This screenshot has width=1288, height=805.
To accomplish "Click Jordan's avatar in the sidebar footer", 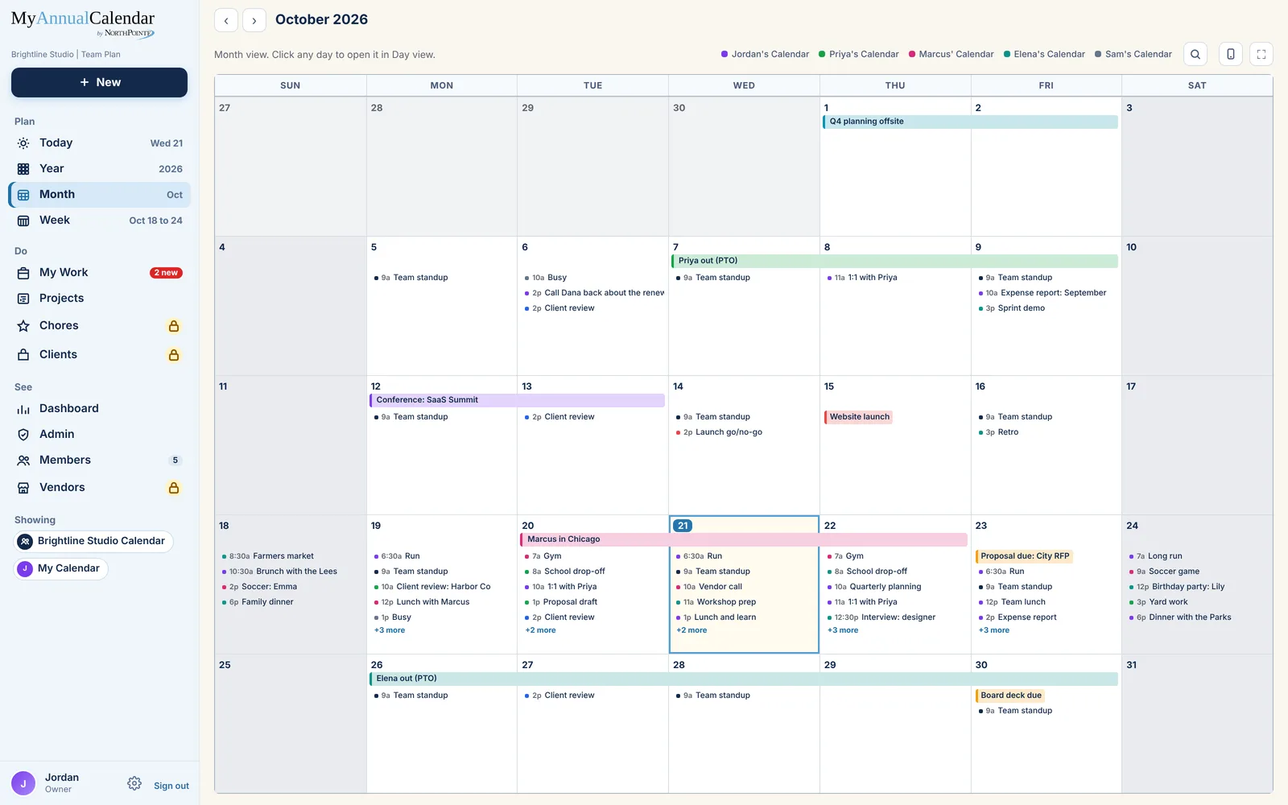I will point(23,783).
